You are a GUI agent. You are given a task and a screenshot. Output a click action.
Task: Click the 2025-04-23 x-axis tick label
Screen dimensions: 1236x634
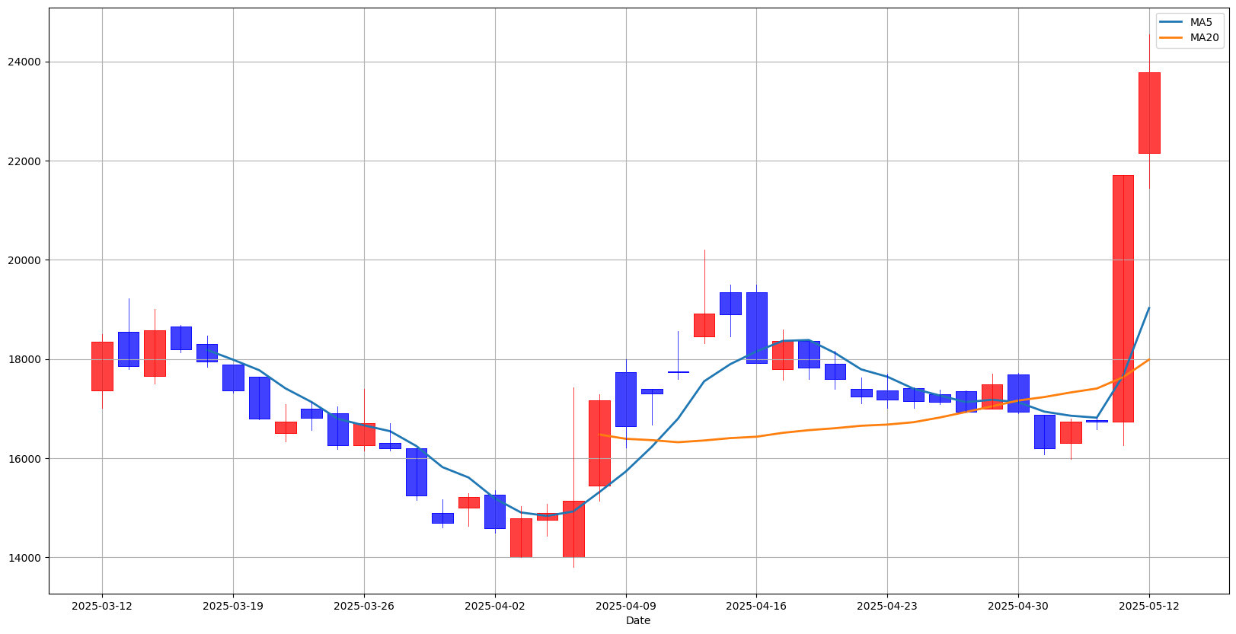887,606
